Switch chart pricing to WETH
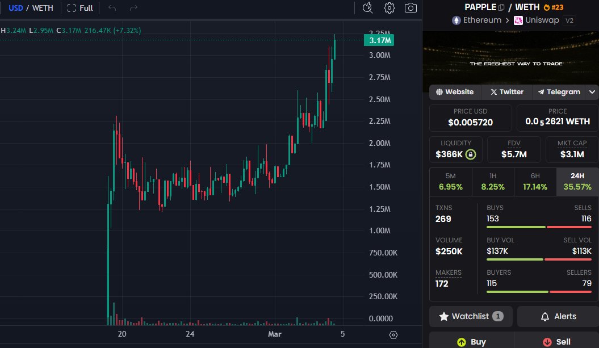 coord(43,8)
